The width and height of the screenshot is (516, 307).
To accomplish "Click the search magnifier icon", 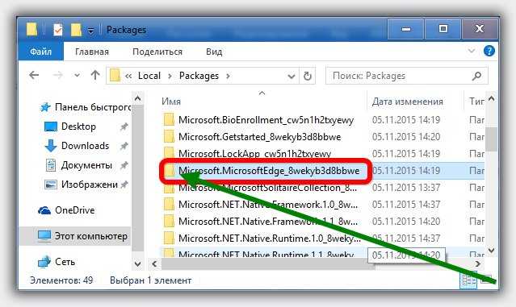I will pyautogui.click(x=476, y=77).
